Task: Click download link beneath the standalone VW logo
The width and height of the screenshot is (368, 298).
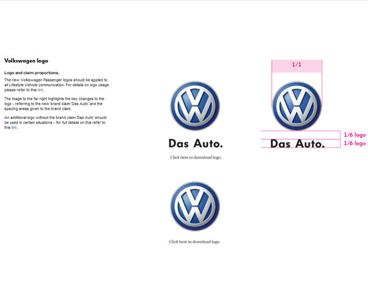Action: [x=195, y=241]
